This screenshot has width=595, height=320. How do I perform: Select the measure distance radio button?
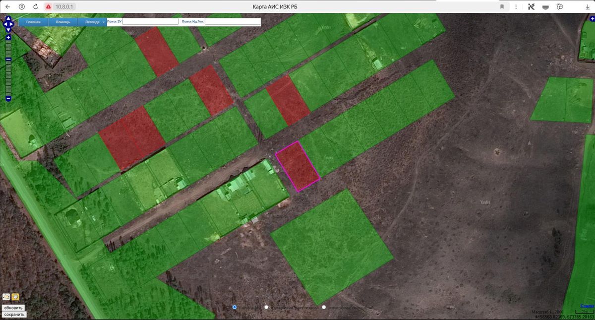pyautogui.click(x=266, y=308)
